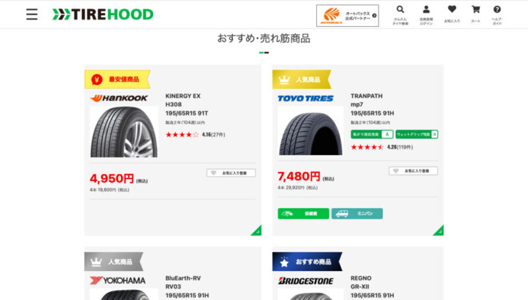Expand Hankook card green corner arrow
The width and height of the screenshot is (528, 300).
(257, 231)
